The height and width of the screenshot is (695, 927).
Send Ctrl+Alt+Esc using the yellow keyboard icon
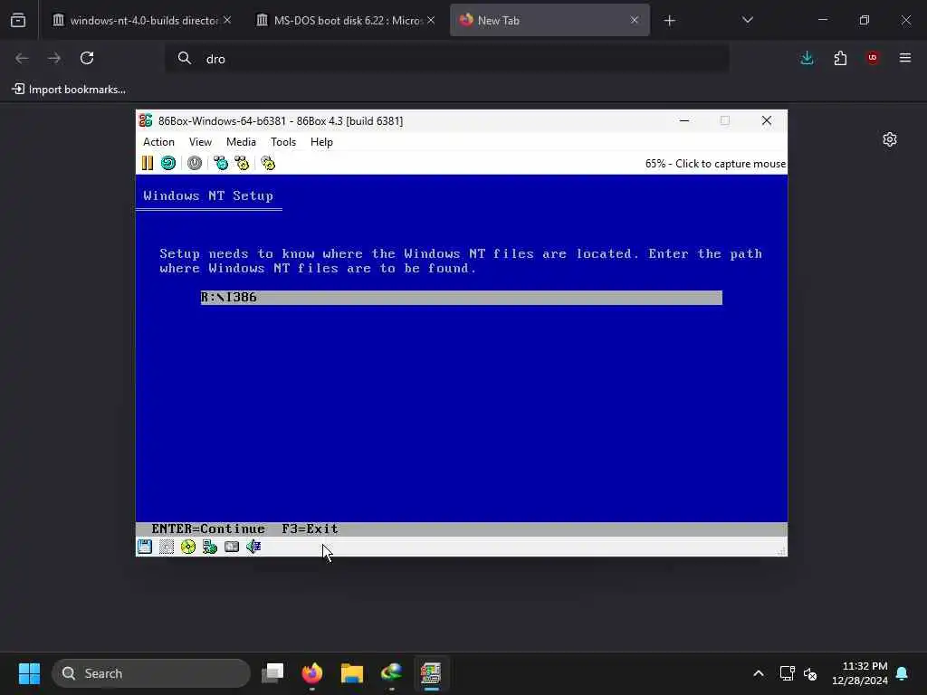[242, 163]
